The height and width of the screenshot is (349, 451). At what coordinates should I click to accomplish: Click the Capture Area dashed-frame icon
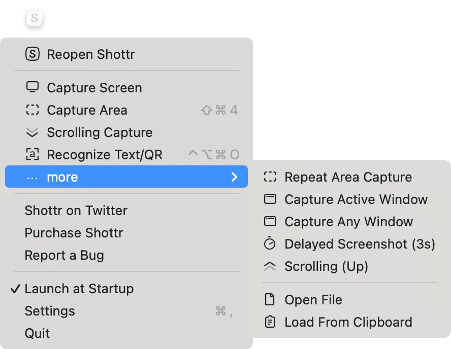(x=33, y=110)
